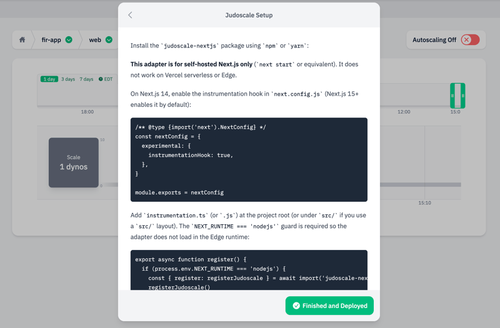Toggle the Autoscaling Off switch
The height and width of the screenshot is (328, 500).
(x=470, y=40)
